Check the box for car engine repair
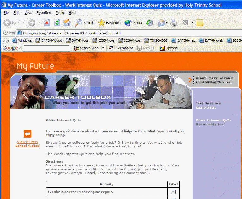This screenshot has width=242, height=199. point(173,192)
